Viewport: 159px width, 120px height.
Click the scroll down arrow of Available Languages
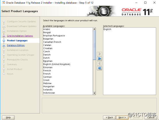pyautogui.click(x=94, y=93)
